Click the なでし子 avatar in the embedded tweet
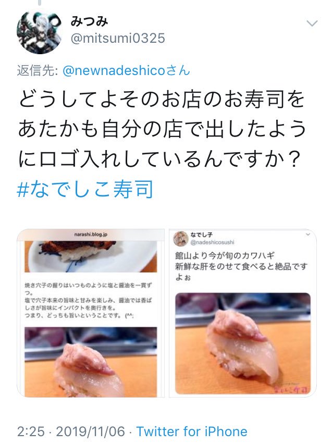 [181, 239]
